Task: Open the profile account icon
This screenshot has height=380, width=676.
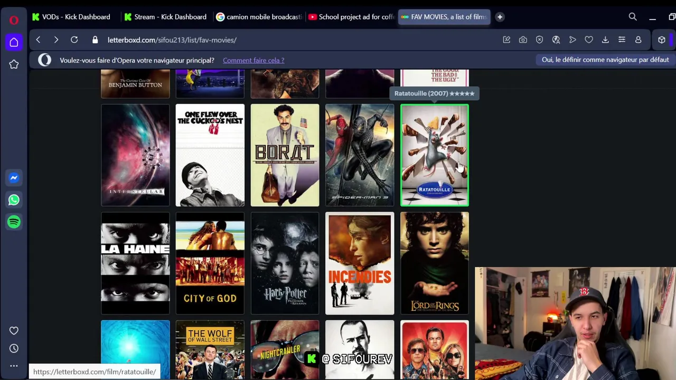Action: (x=638, y=40)
